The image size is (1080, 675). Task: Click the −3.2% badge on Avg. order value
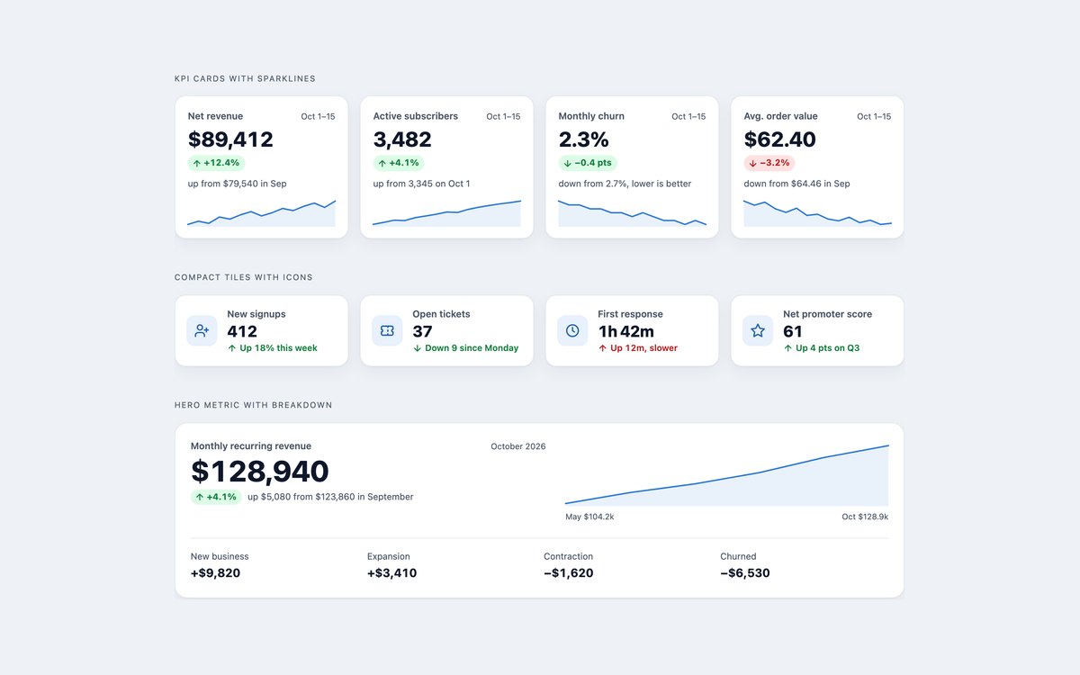pos(769,163)
